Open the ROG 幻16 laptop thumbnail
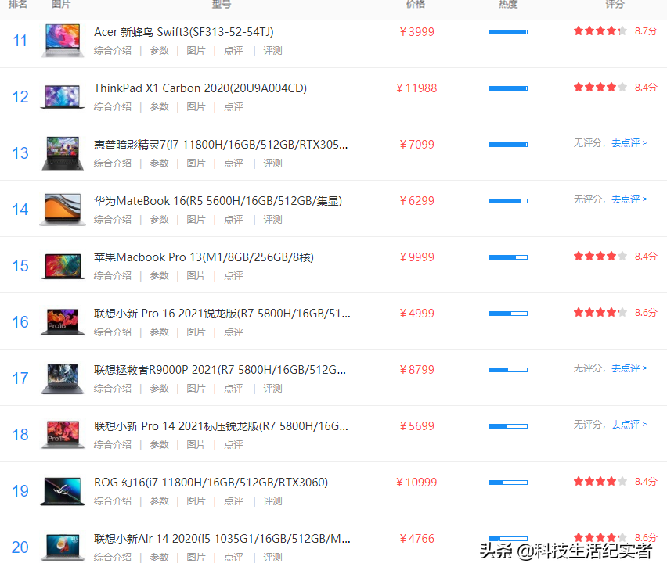The height and width of the screenshot is (574, 667). tap(63, 491)
